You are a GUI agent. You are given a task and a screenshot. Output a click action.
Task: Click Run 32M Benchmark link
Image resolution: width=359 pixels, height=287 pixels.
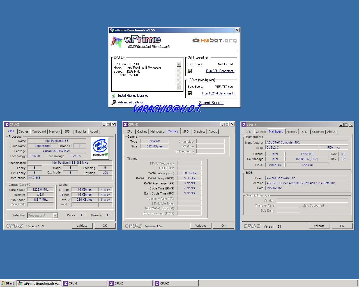pyautogui.click(x=220, y=71)
